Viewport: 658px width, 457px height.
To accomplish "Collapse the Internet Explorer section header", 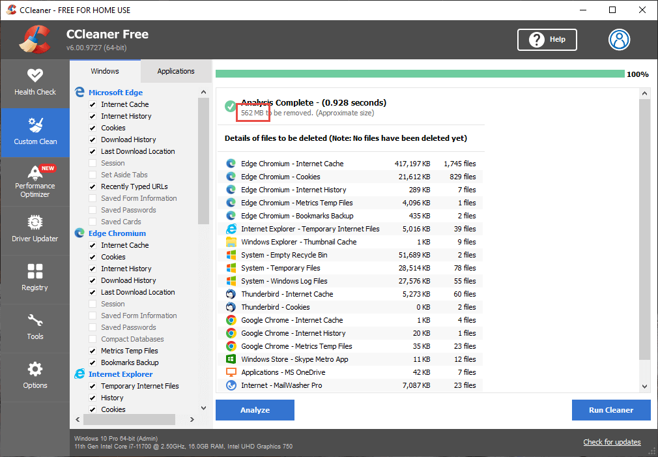I will point(121,374).
